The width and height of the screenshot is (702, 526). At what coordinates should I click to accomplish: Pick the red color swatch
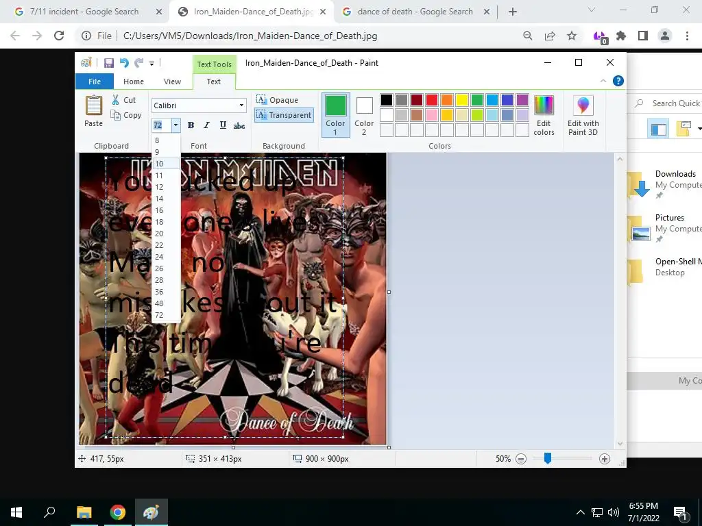pos(432,100)
